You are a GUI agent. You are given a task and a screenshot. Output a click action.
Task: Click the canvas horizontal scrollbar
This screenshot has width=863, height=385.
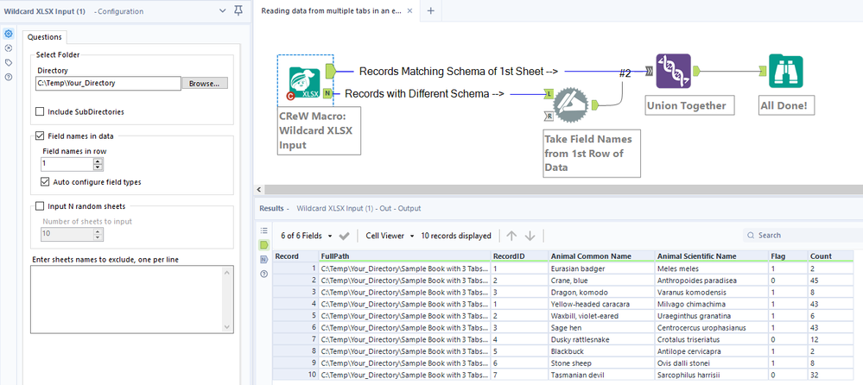[564, 190]
